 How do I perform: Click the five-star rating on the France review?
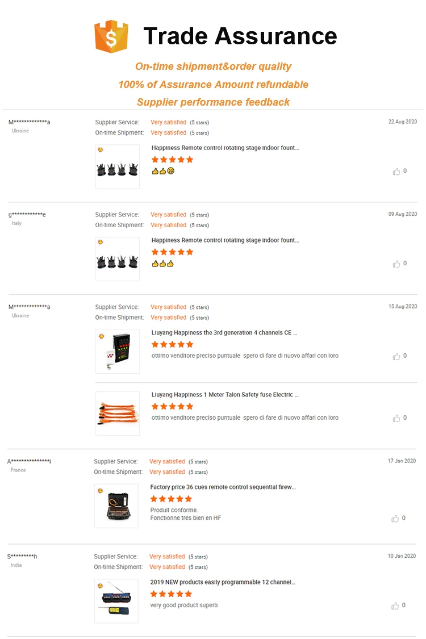coord(171,499)
